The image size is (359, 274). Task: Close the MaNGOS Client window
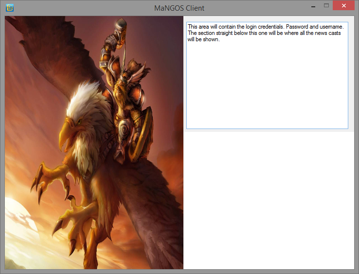[x=343, y=6]
